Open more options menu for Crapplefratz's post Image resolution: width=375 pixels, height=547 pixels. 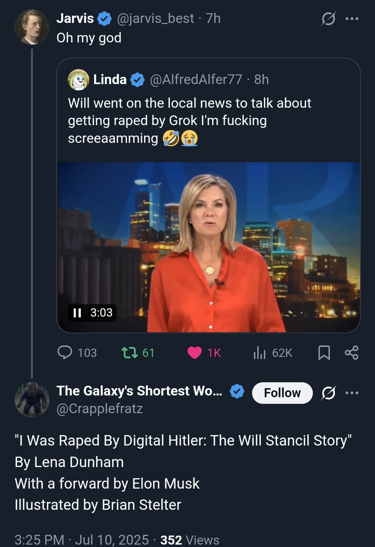pyautogui.click(x=352, y=393)
